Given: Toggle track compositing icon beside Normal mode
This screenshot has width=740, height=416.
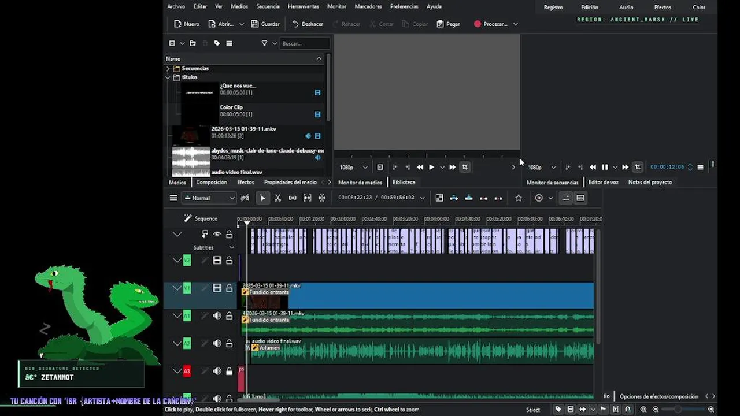Looking at the screenshot, I should [245, 198].
